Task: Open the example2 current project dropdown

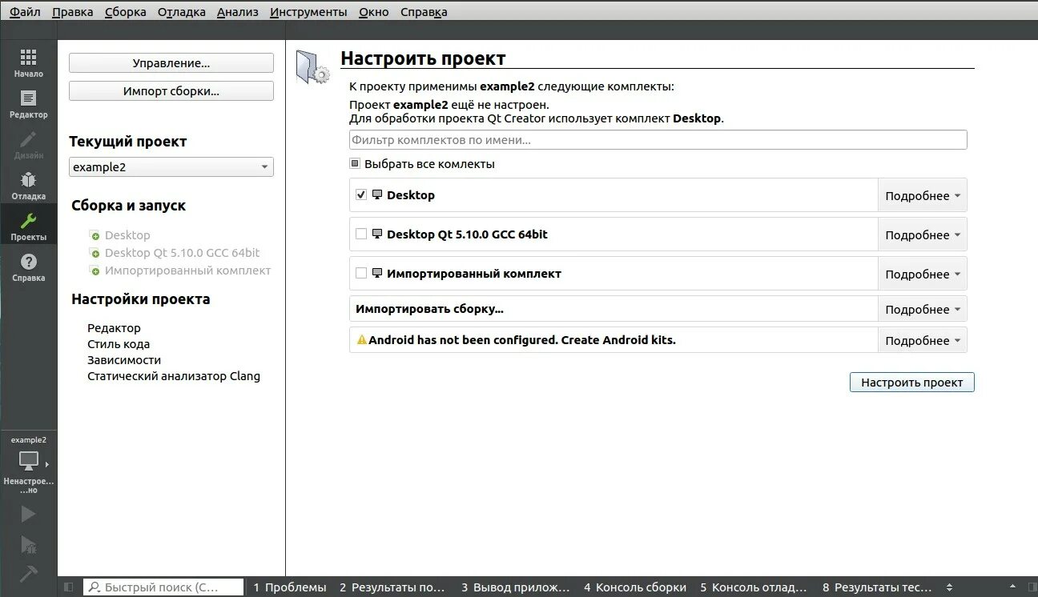Action: (171, 167)
